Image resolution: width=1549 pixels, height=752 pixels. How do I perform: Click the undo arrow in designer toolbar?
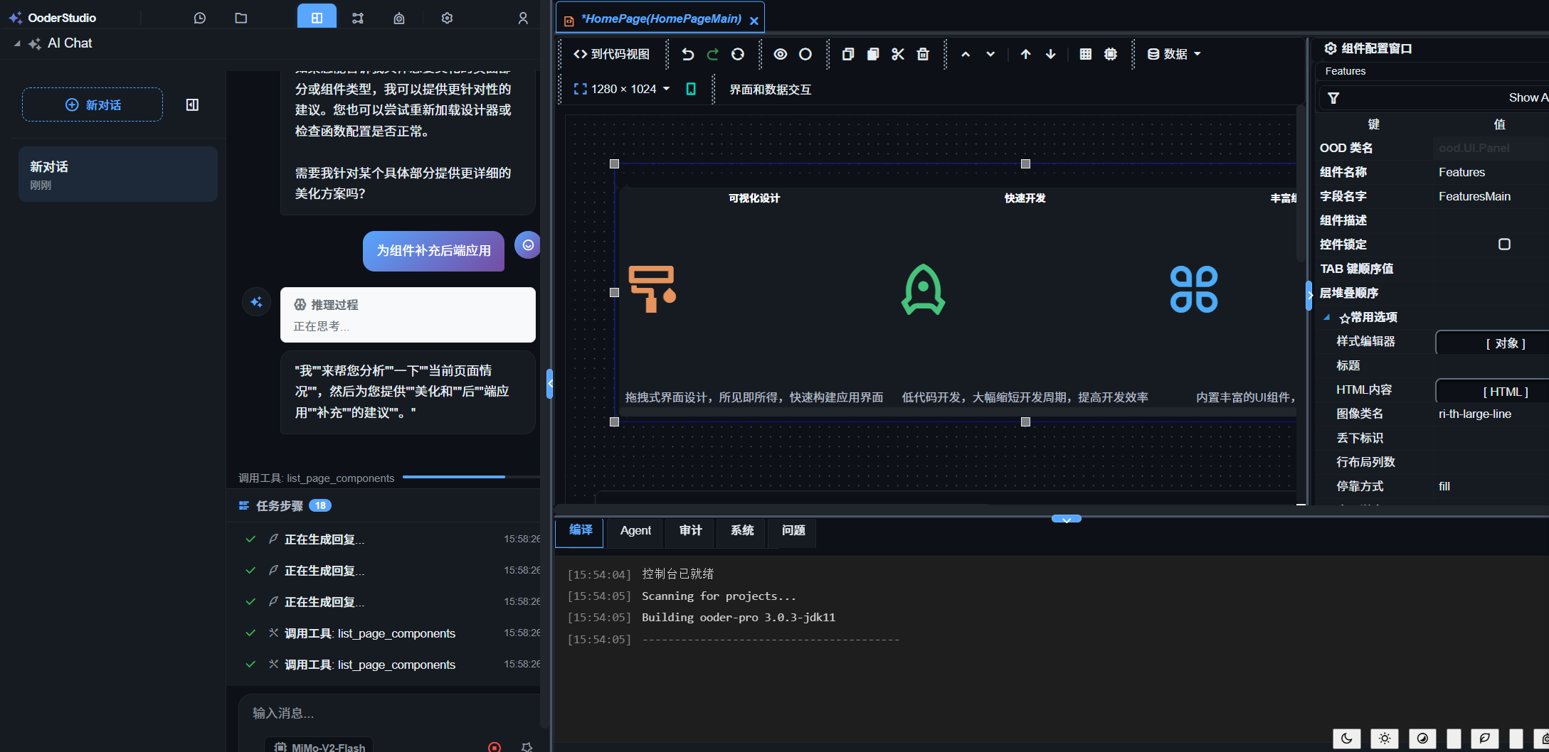[687, 54]
